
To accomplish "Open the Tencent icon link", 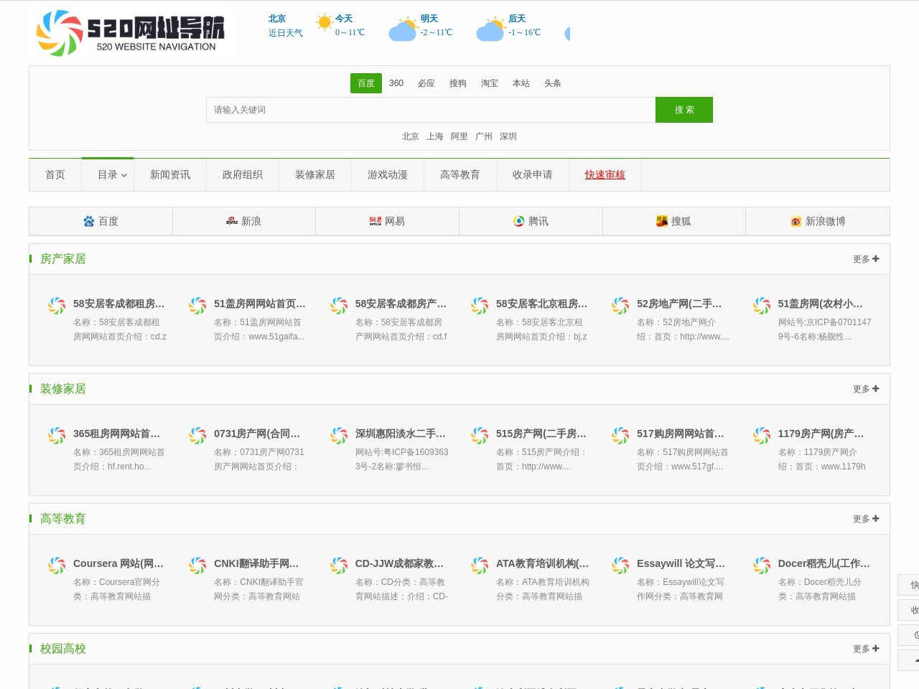I will click(x=519, y=221).
